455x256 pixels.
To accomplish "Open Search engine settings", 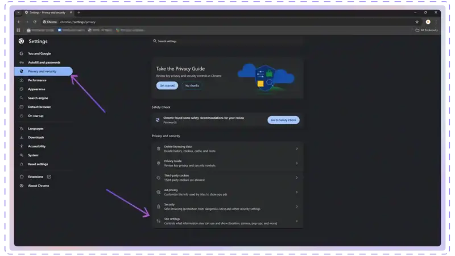I will click(38, 98).
